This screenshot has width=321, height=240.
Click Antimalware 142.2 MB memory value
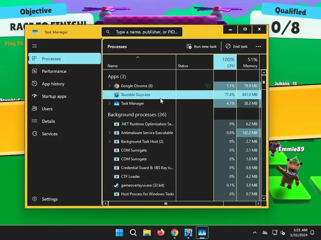250,132
